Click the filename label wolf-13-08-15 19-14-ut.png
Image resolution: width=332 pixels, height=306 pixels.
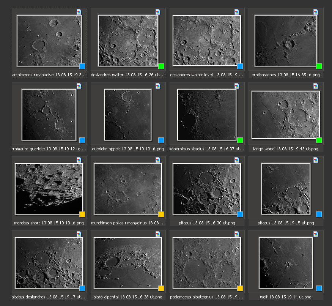tap(285, 297)
